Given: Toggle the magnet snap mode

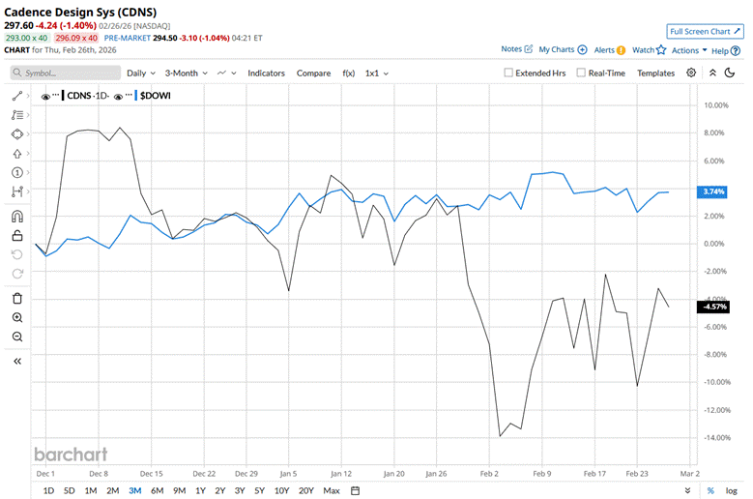Looking at the screenshot, I should click(x=17, y=217).
